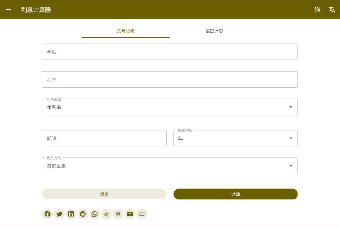The width and height of the screenshot is (340, 227).
Task: Expand the 利率类型 dropdown
Action: [170, 107]
